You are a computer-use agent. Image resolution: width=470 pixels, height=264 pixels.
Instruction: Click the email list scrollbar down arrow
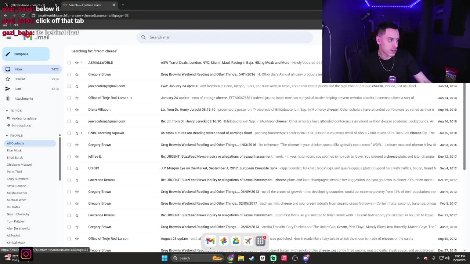pyautogui.click(x=464, y=250)
